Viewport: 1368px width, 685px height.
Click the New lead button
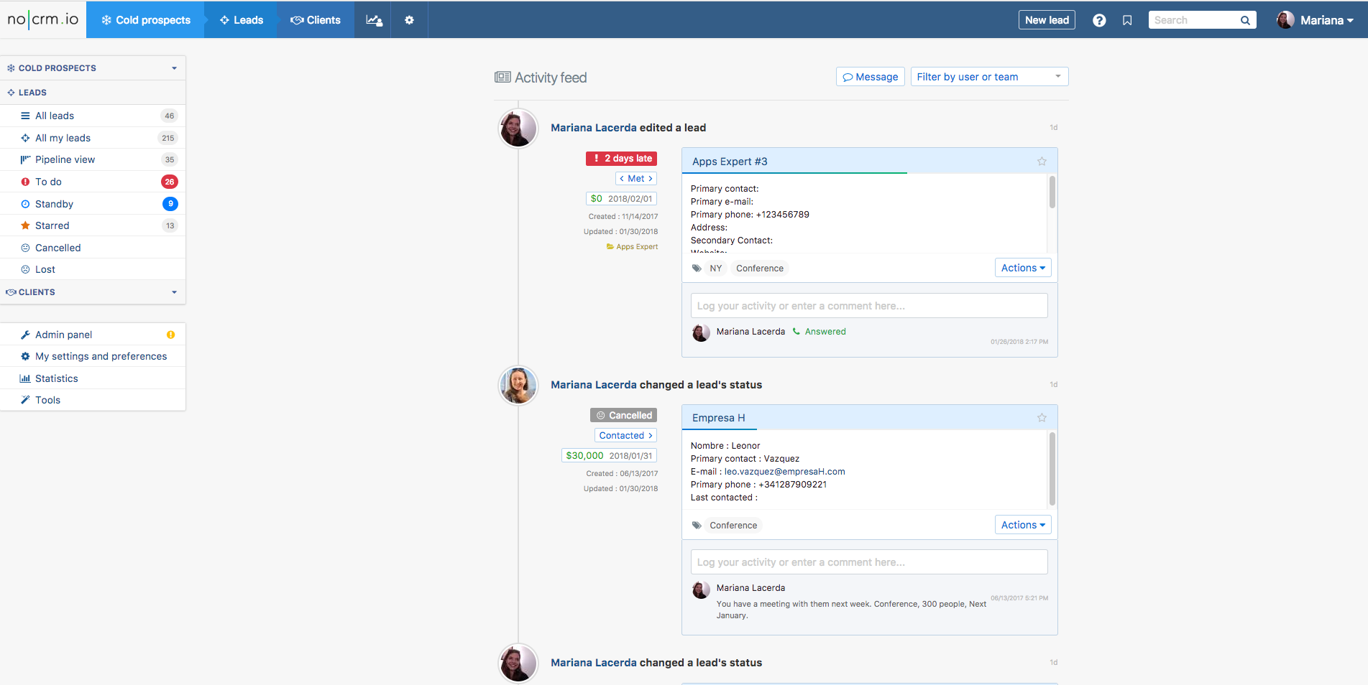[1046, 20]
